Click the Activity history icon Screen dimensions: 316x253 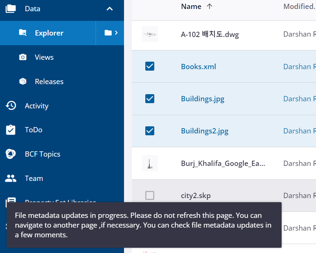coord(10,106)
